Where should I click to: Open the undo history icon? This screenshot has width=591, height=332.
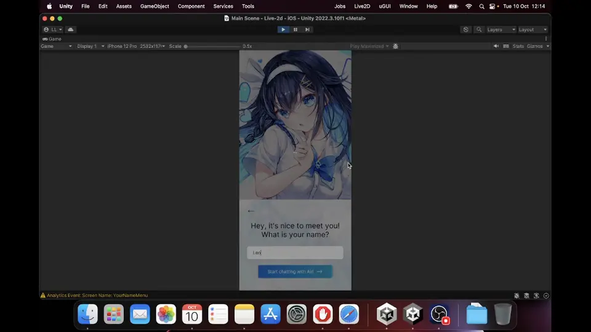point(466,30)
